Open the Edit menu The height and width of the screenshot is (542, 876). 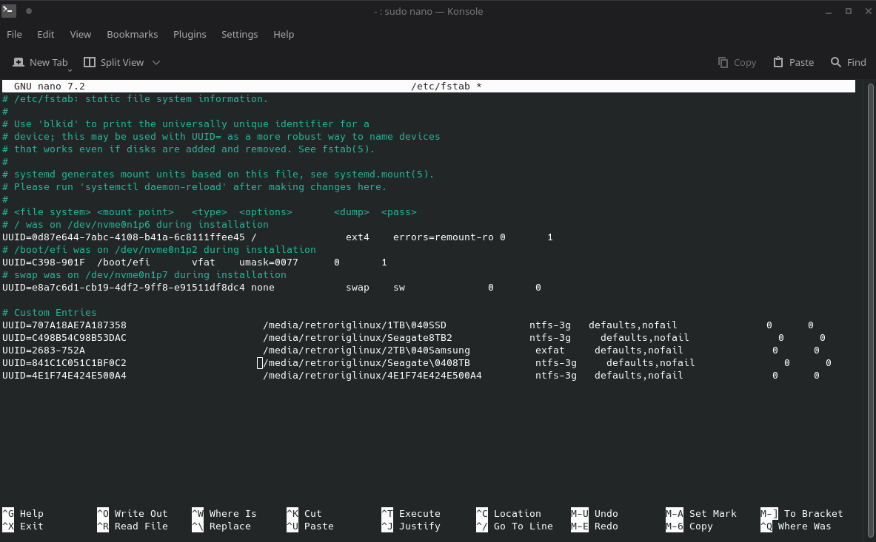(46, 34)
